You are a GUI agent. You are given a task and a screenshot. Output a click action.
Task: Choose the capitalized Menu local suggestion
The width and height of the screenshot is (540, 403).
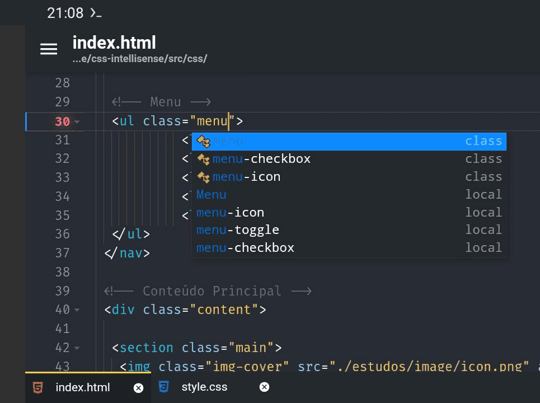(212, 195)
